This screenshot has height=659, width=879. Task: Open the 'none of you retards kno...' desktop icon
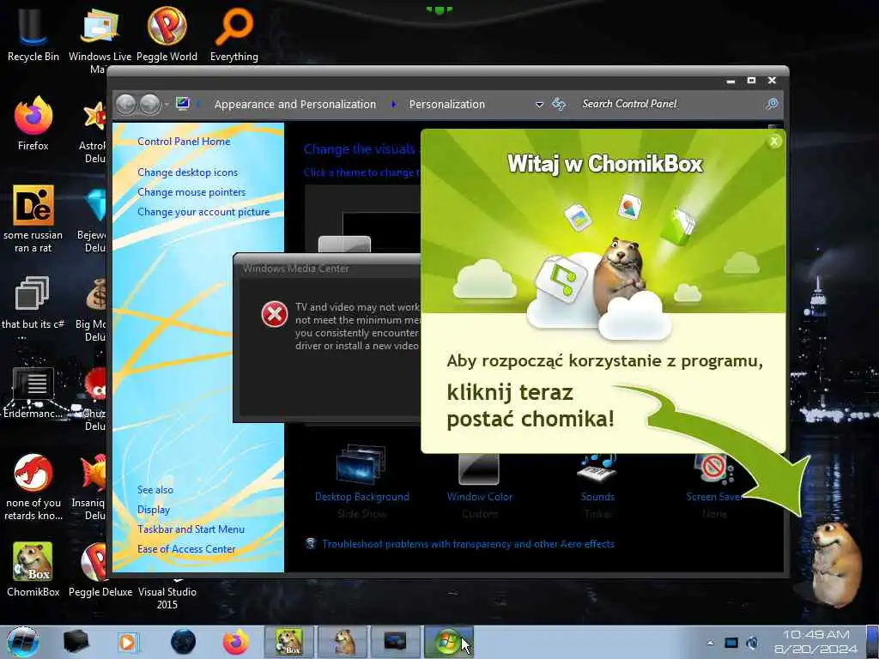(33, 487)
